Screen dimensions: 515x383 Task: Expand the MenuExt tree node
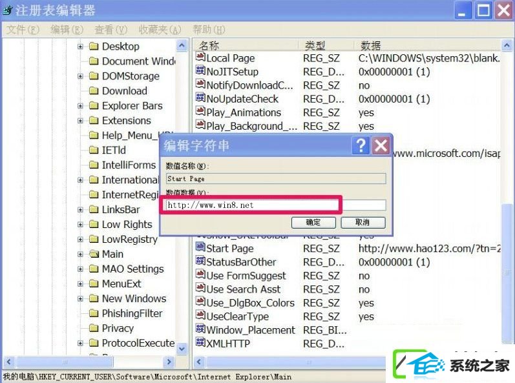click(x=80, y=284)
